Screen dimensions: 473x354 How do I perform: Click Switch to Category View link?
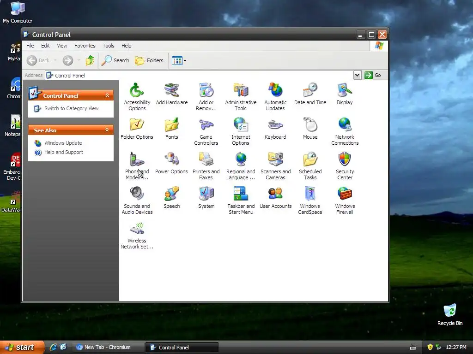tap(71, 108)
